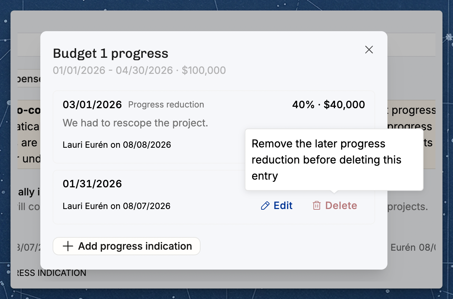This screenshot has width=453, height=299.
Task: Click the pencil icon beside Edit
Action: [x=265, y=206]
